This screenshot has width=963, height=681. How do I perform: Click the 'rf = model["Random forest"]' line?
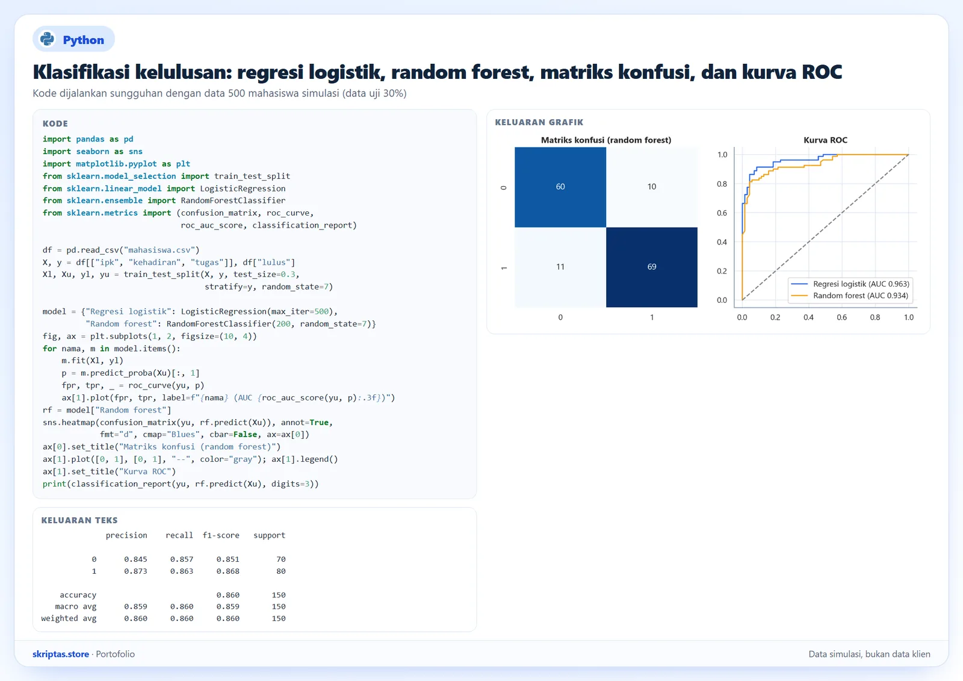click(x=107, y=410)
